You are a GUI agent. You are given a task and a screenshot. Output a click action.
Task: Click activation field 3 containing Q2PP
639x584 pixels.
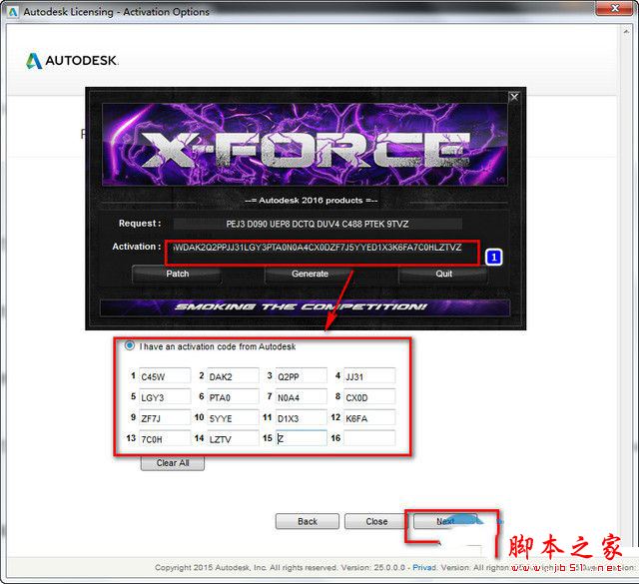tap(302, 375)
